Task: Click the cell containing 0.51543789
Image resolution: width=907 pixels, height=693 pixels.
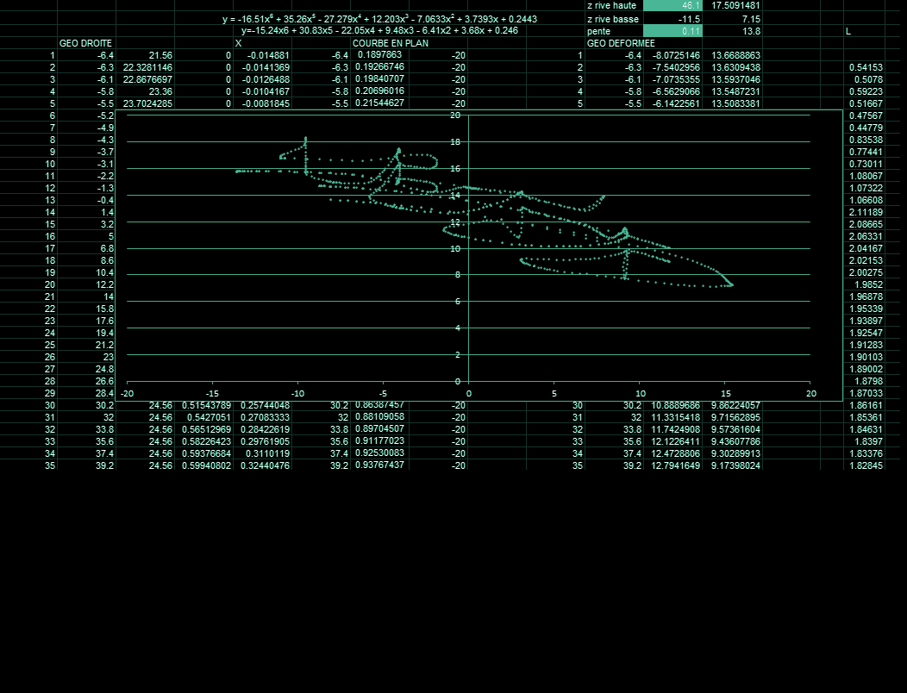Action: 203,405
